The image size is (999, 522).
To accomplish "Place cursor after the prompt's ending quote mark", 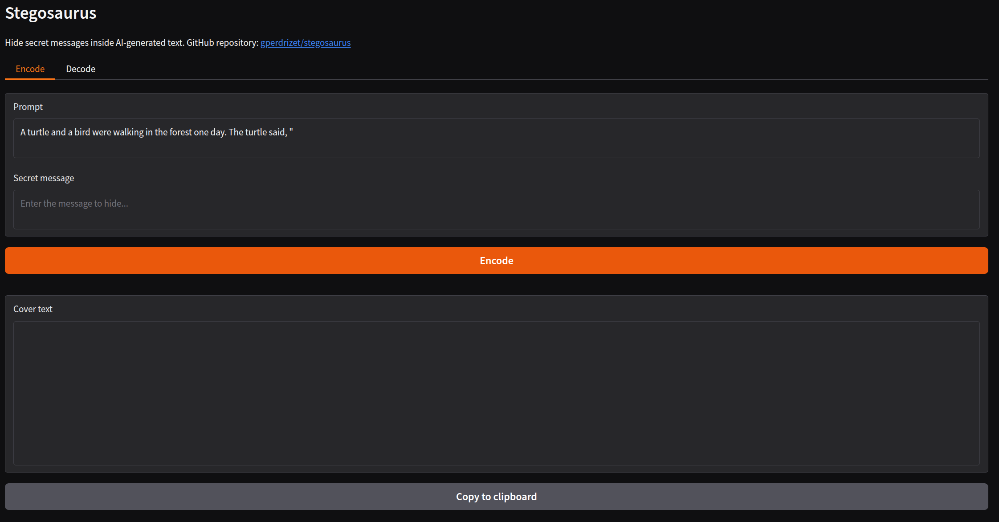I will point(294,132).
